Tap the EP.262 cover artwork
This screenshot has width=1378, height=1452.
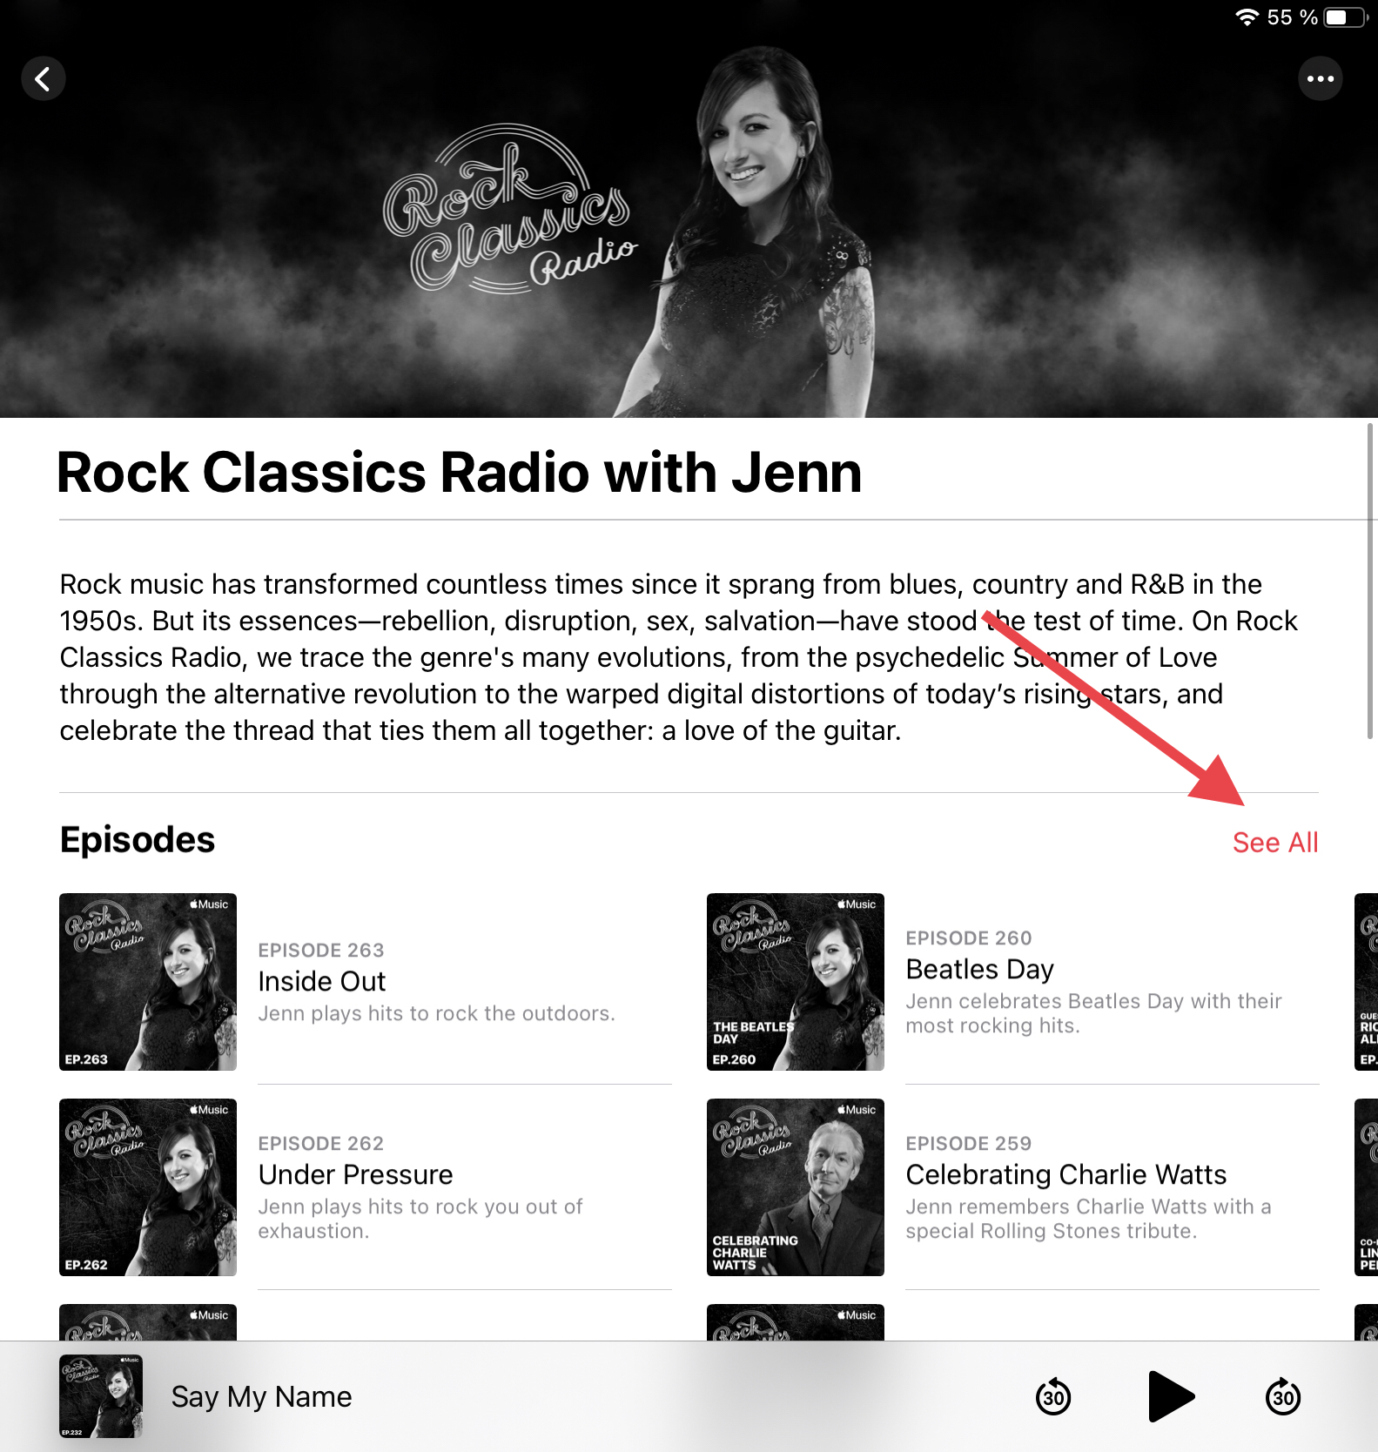pos(148,1187)
